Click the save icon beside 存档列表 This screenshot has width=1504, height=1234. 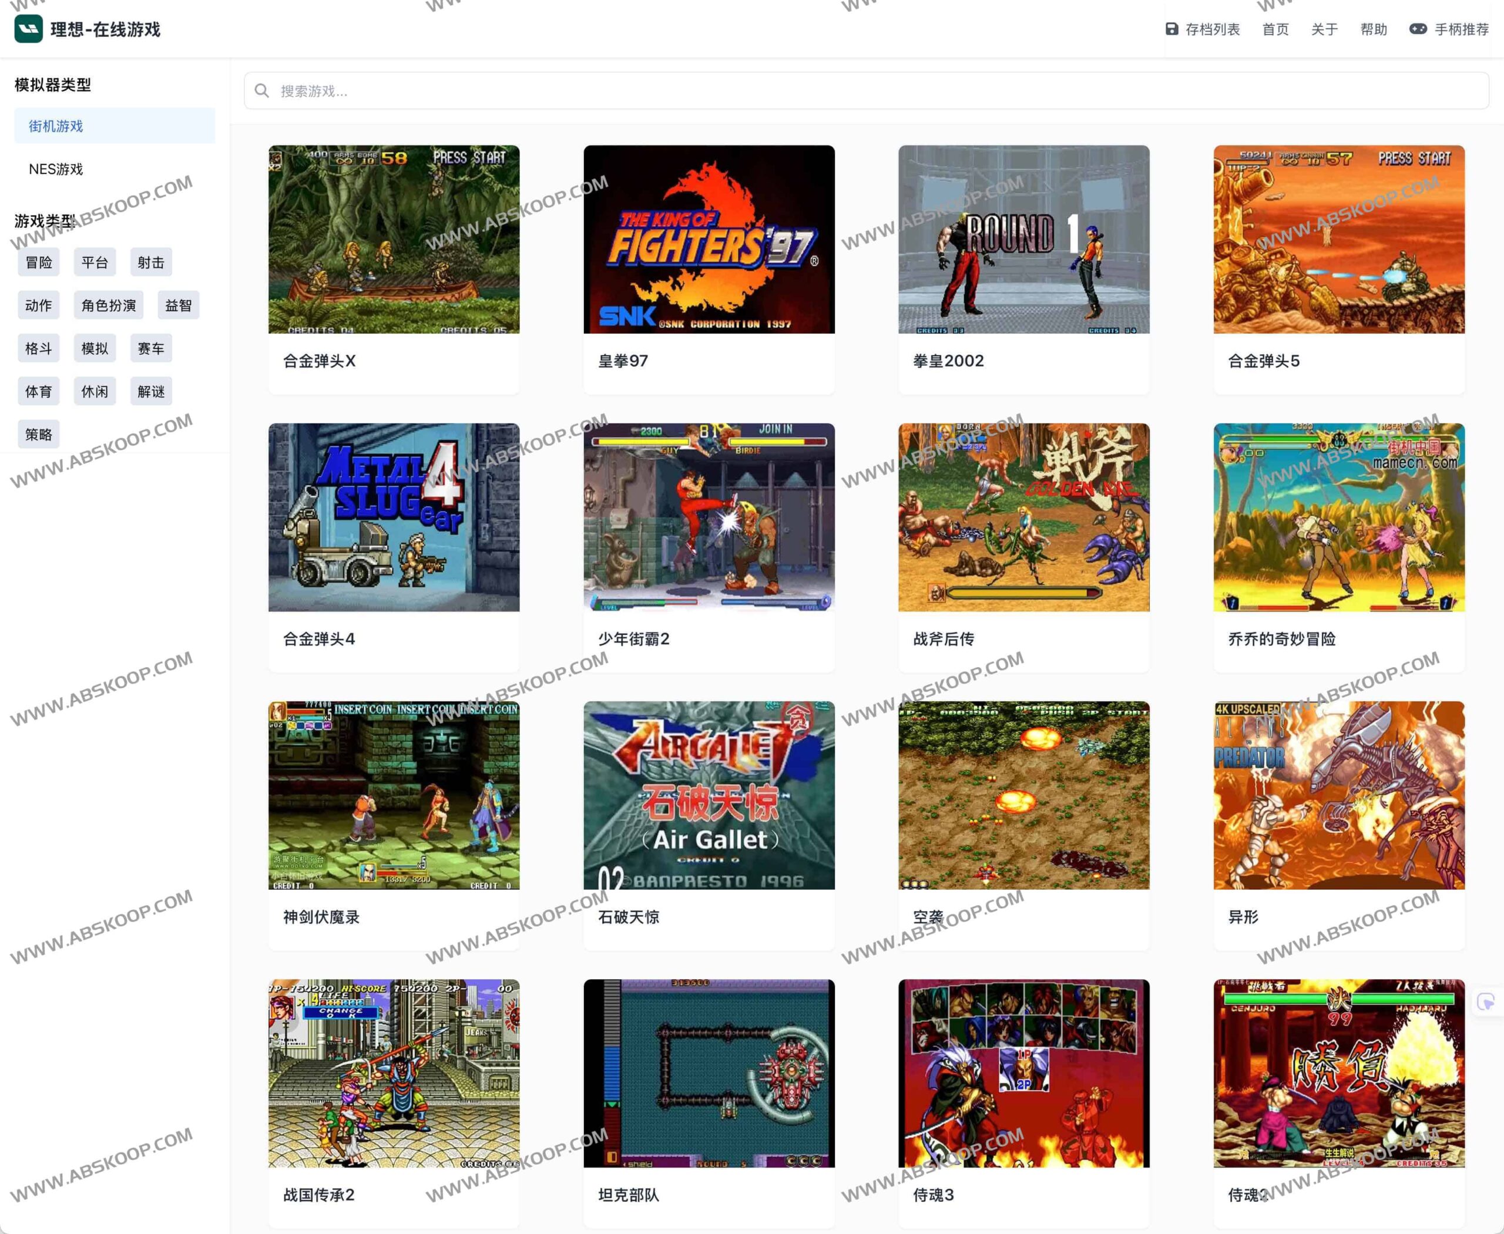1172,29
